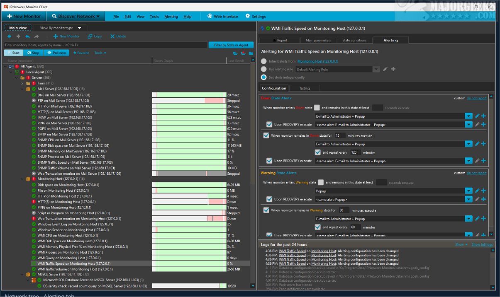This screenshot has height=297, width=500.
Task: Uncheck Upon RECOVERY execute under the Down enter alert
Action: pos(269,124)
